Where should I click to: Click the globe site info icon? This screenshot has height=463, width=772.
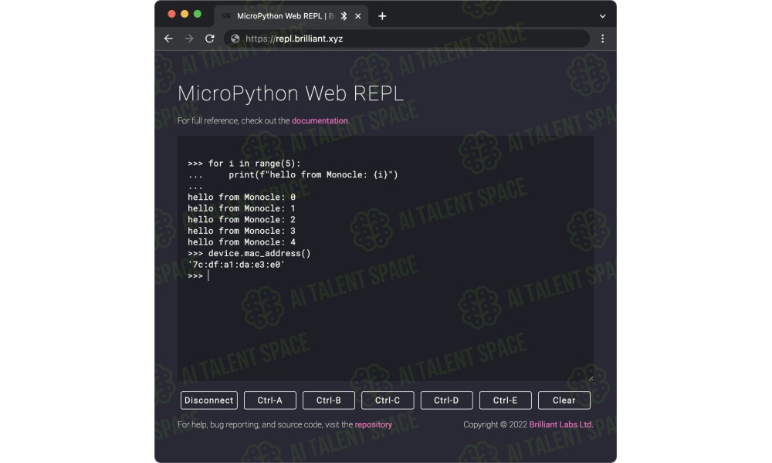(x=235, y=39)
